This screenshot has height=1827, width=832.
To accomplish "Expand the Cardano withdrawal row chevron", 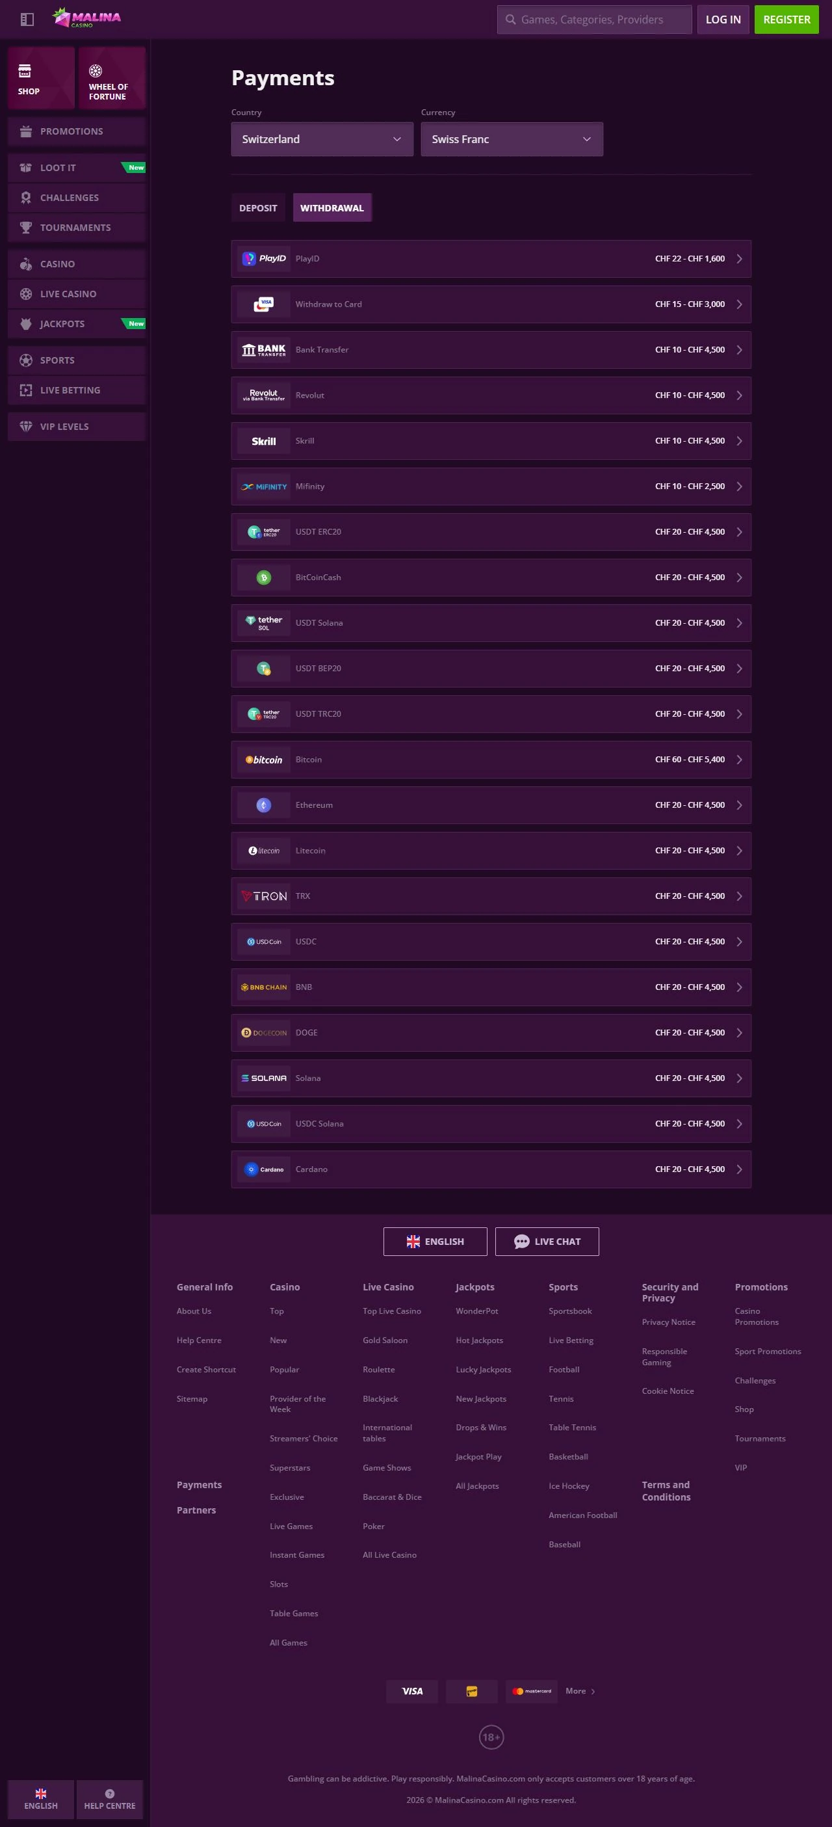I will (739, 1169).
